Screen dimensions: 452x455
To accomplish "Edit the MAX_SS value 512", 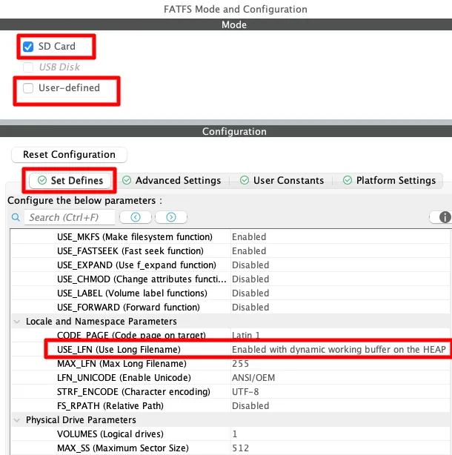I will pyautogui.click(x=340, y=448).
